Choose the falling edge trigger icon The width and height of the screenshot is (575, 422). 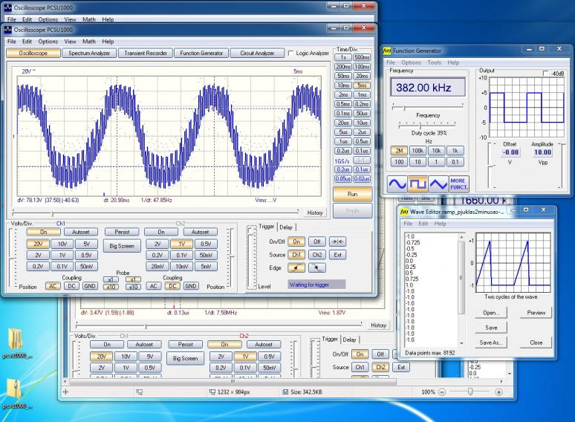point(316,267)
